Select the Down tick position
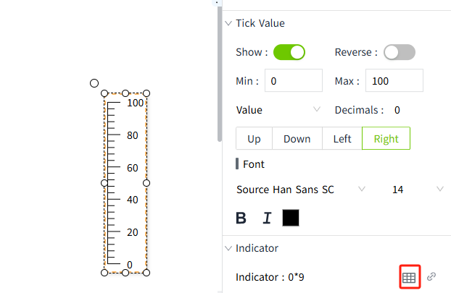This screenshot has width=451, height=293. point(297,139)
